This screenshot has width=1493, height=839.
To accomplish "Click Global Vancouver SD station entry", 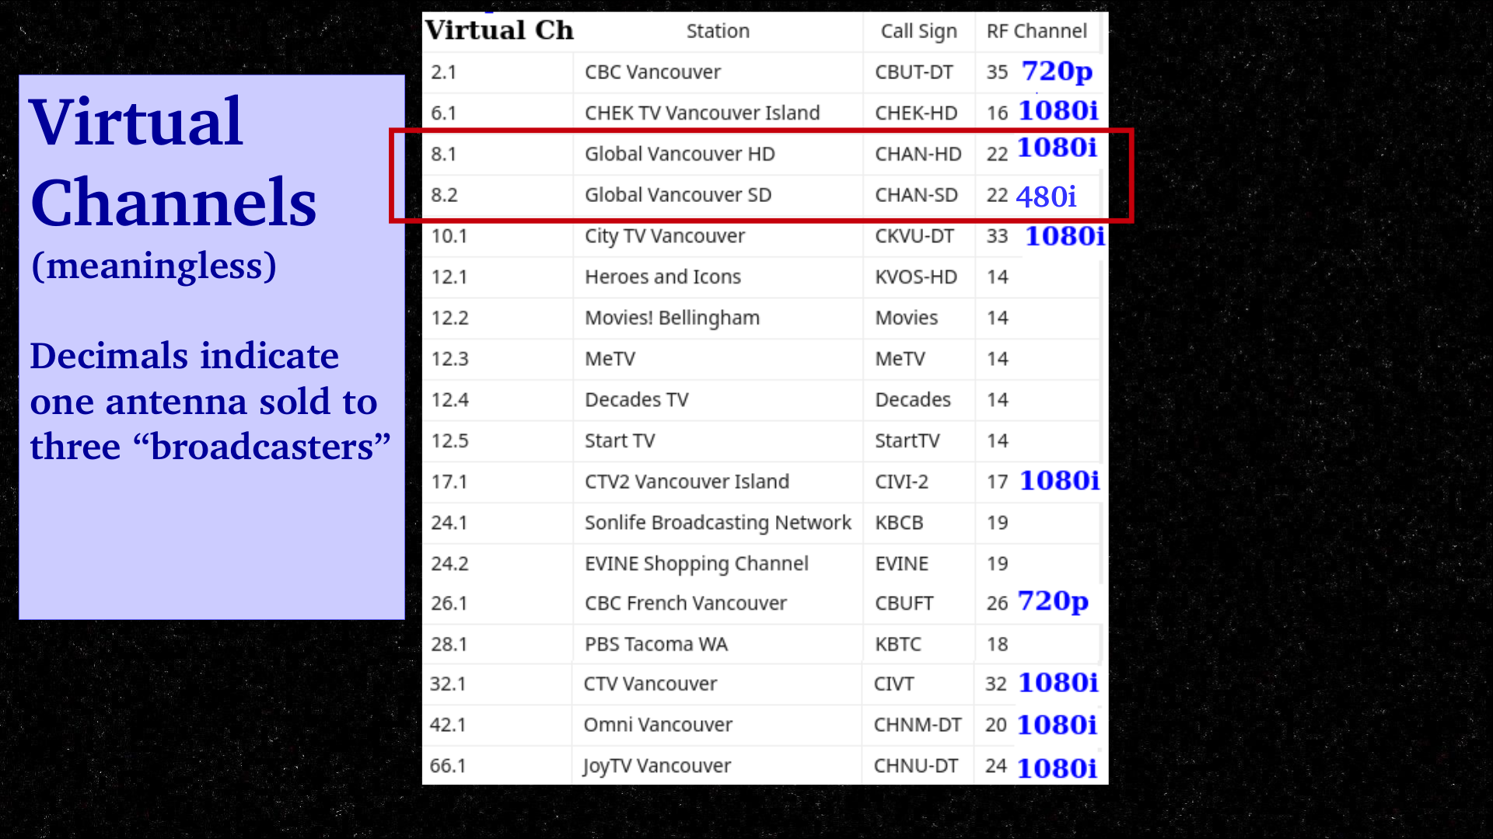I will pyautogui.click(x=677, y=195).
